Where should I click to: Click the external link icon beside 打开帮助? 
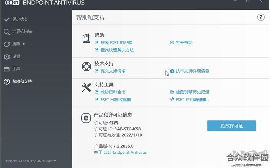point(172,42)
